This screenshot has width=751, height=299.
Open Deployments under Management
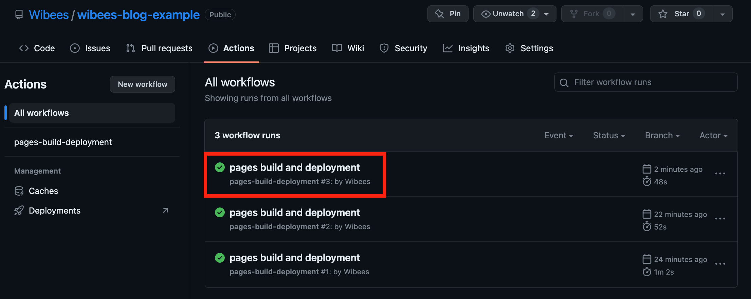coord(55,211)
